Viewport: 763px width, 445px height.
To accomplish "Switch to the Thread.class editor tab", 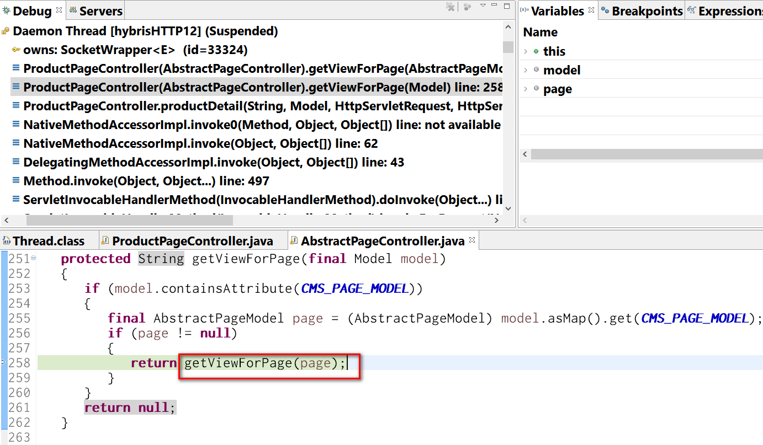I will (49, 241).
